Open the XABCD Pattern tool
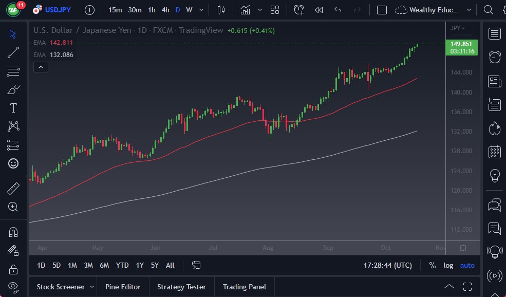Viewport: 506px width, 297px height. coord(13,126)
